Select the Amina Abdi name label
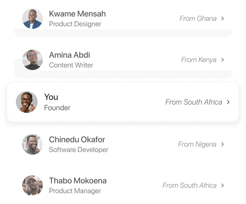 click(69, 55)
